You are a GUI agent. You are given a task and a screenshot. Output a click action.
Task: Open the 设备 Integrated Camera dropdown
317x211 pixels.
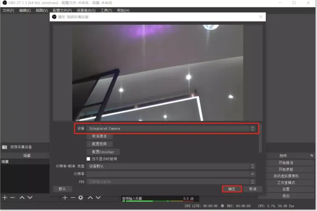(x=171, y=129)
